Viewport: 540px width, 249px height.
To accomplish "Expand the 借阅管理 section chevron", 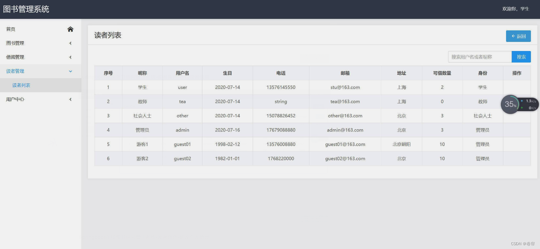I will 70,57.
